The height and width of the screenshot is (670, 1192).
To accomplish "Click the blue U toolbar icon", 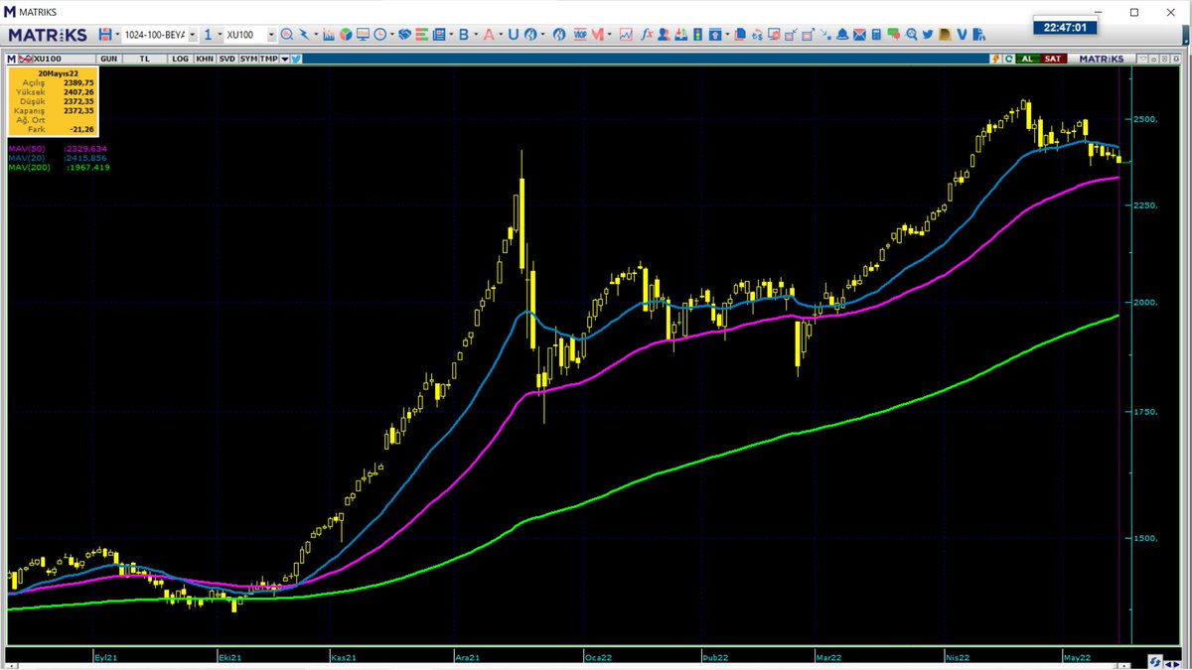I will coord(513,35).
